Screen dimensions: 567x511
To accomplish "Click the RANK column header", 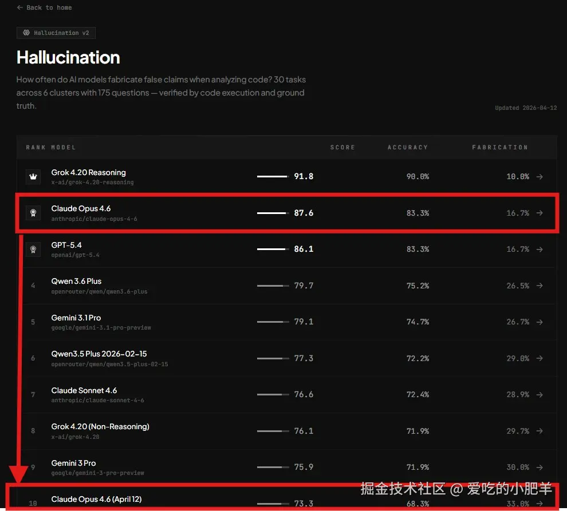I will click(x=36, y=148).
